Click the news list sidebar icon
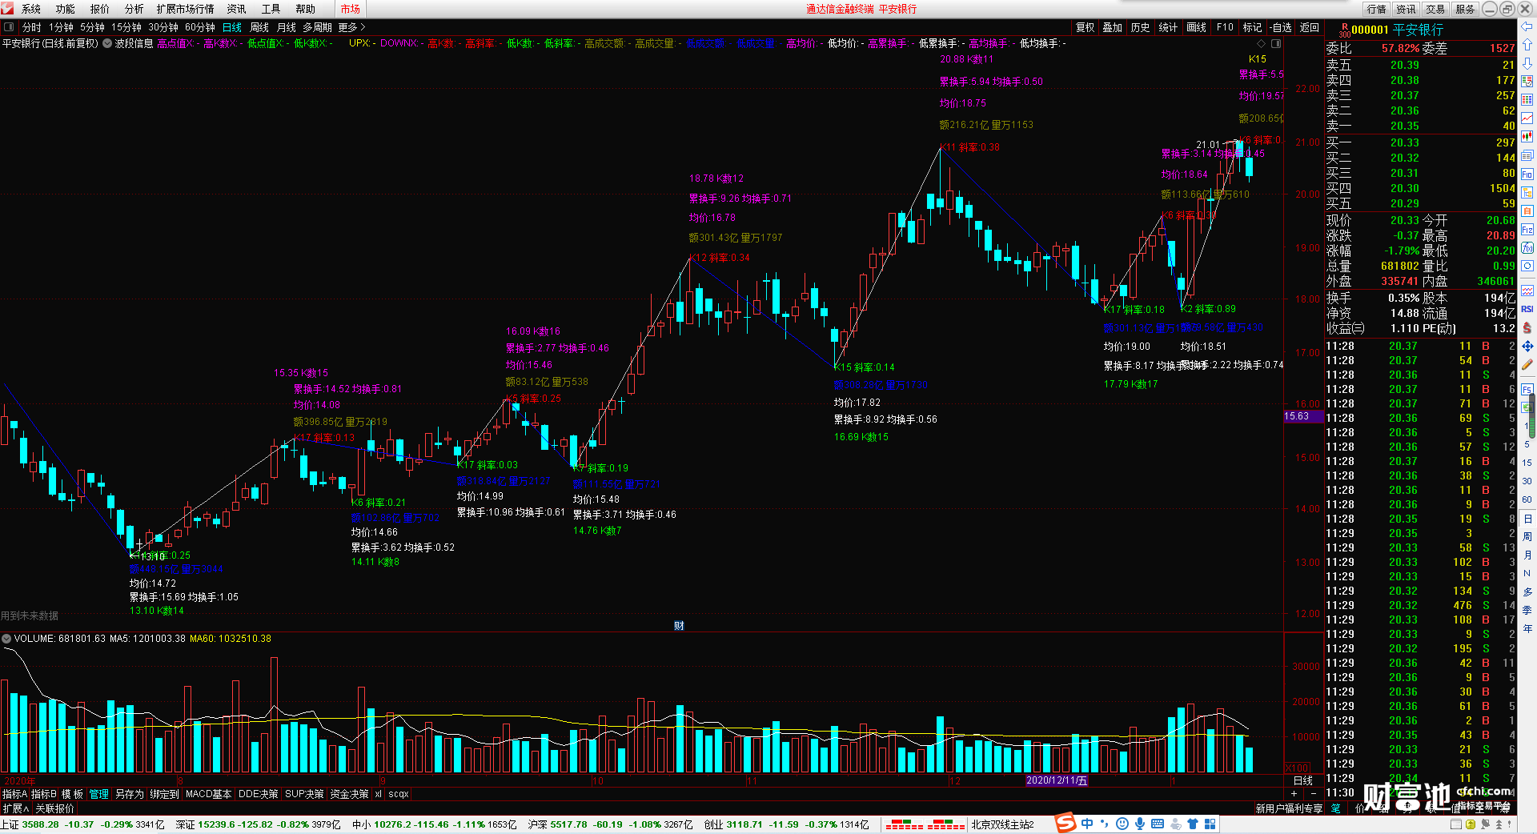This screenshot has width=1537, height=834. point(1527,155)
